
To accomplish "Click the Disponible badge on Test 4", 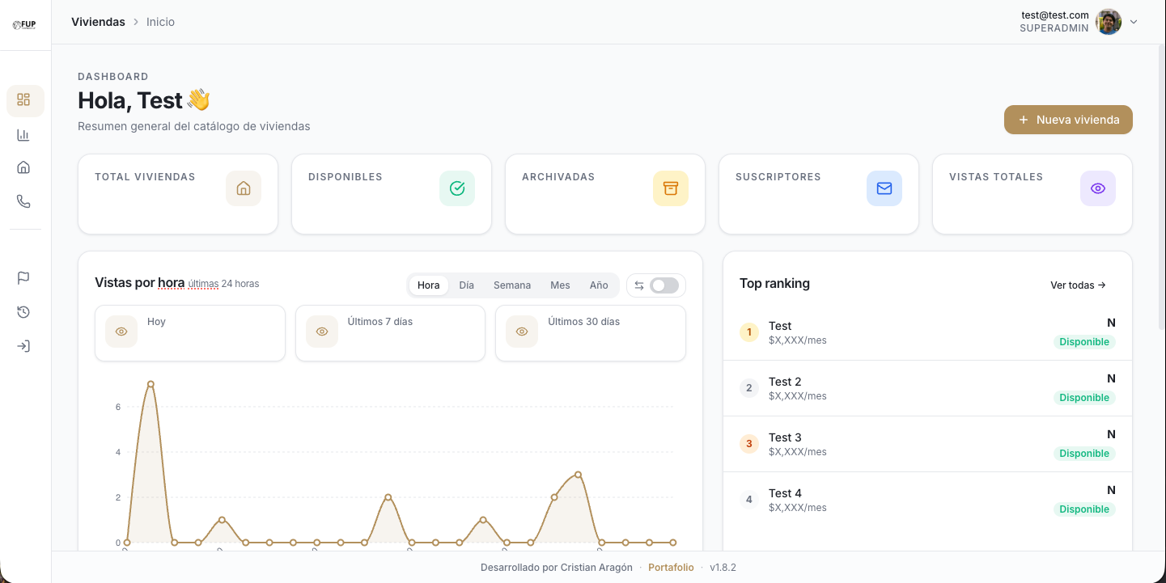I will coord(1084,509).
